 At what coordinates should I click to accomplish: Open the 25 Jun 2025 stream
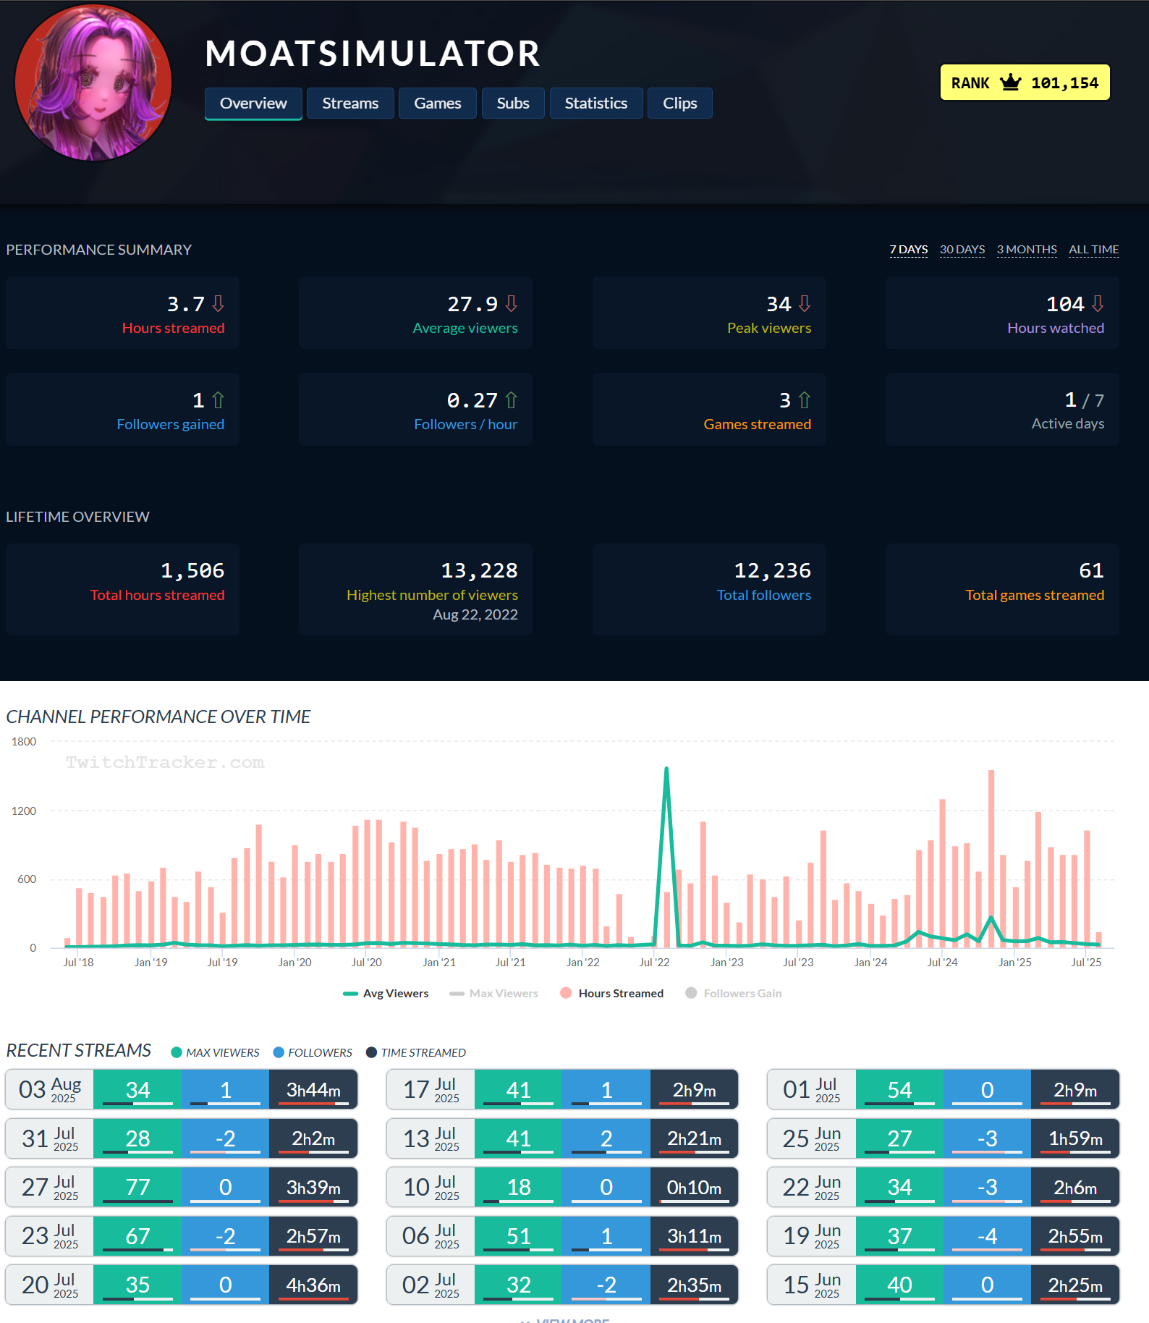click(944, 1138)
